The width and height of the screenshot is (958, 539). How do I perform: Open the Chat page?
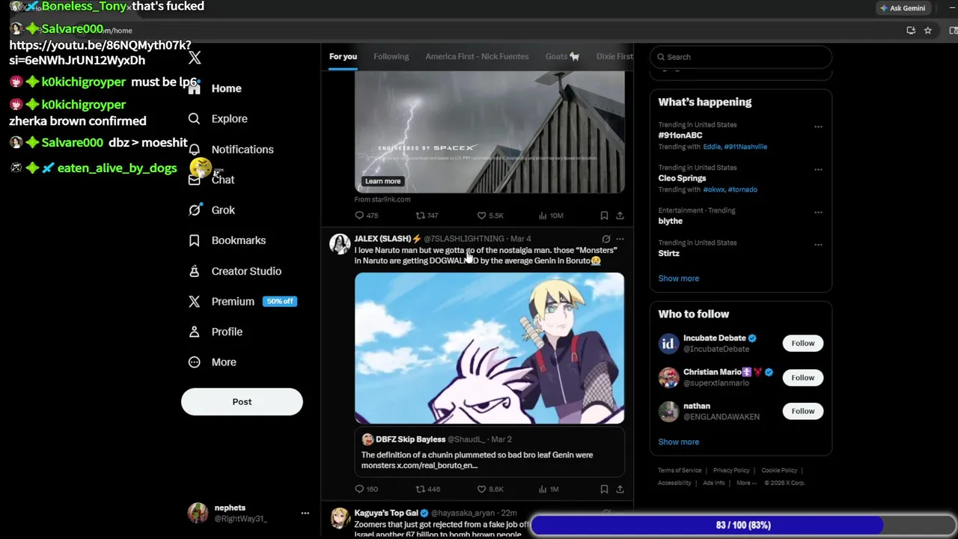click(x=223, y=180)
